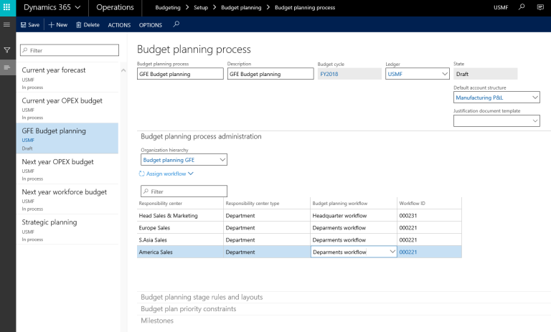
Task: Expand the Organization hierarchy dropdown
Action: 222,160
